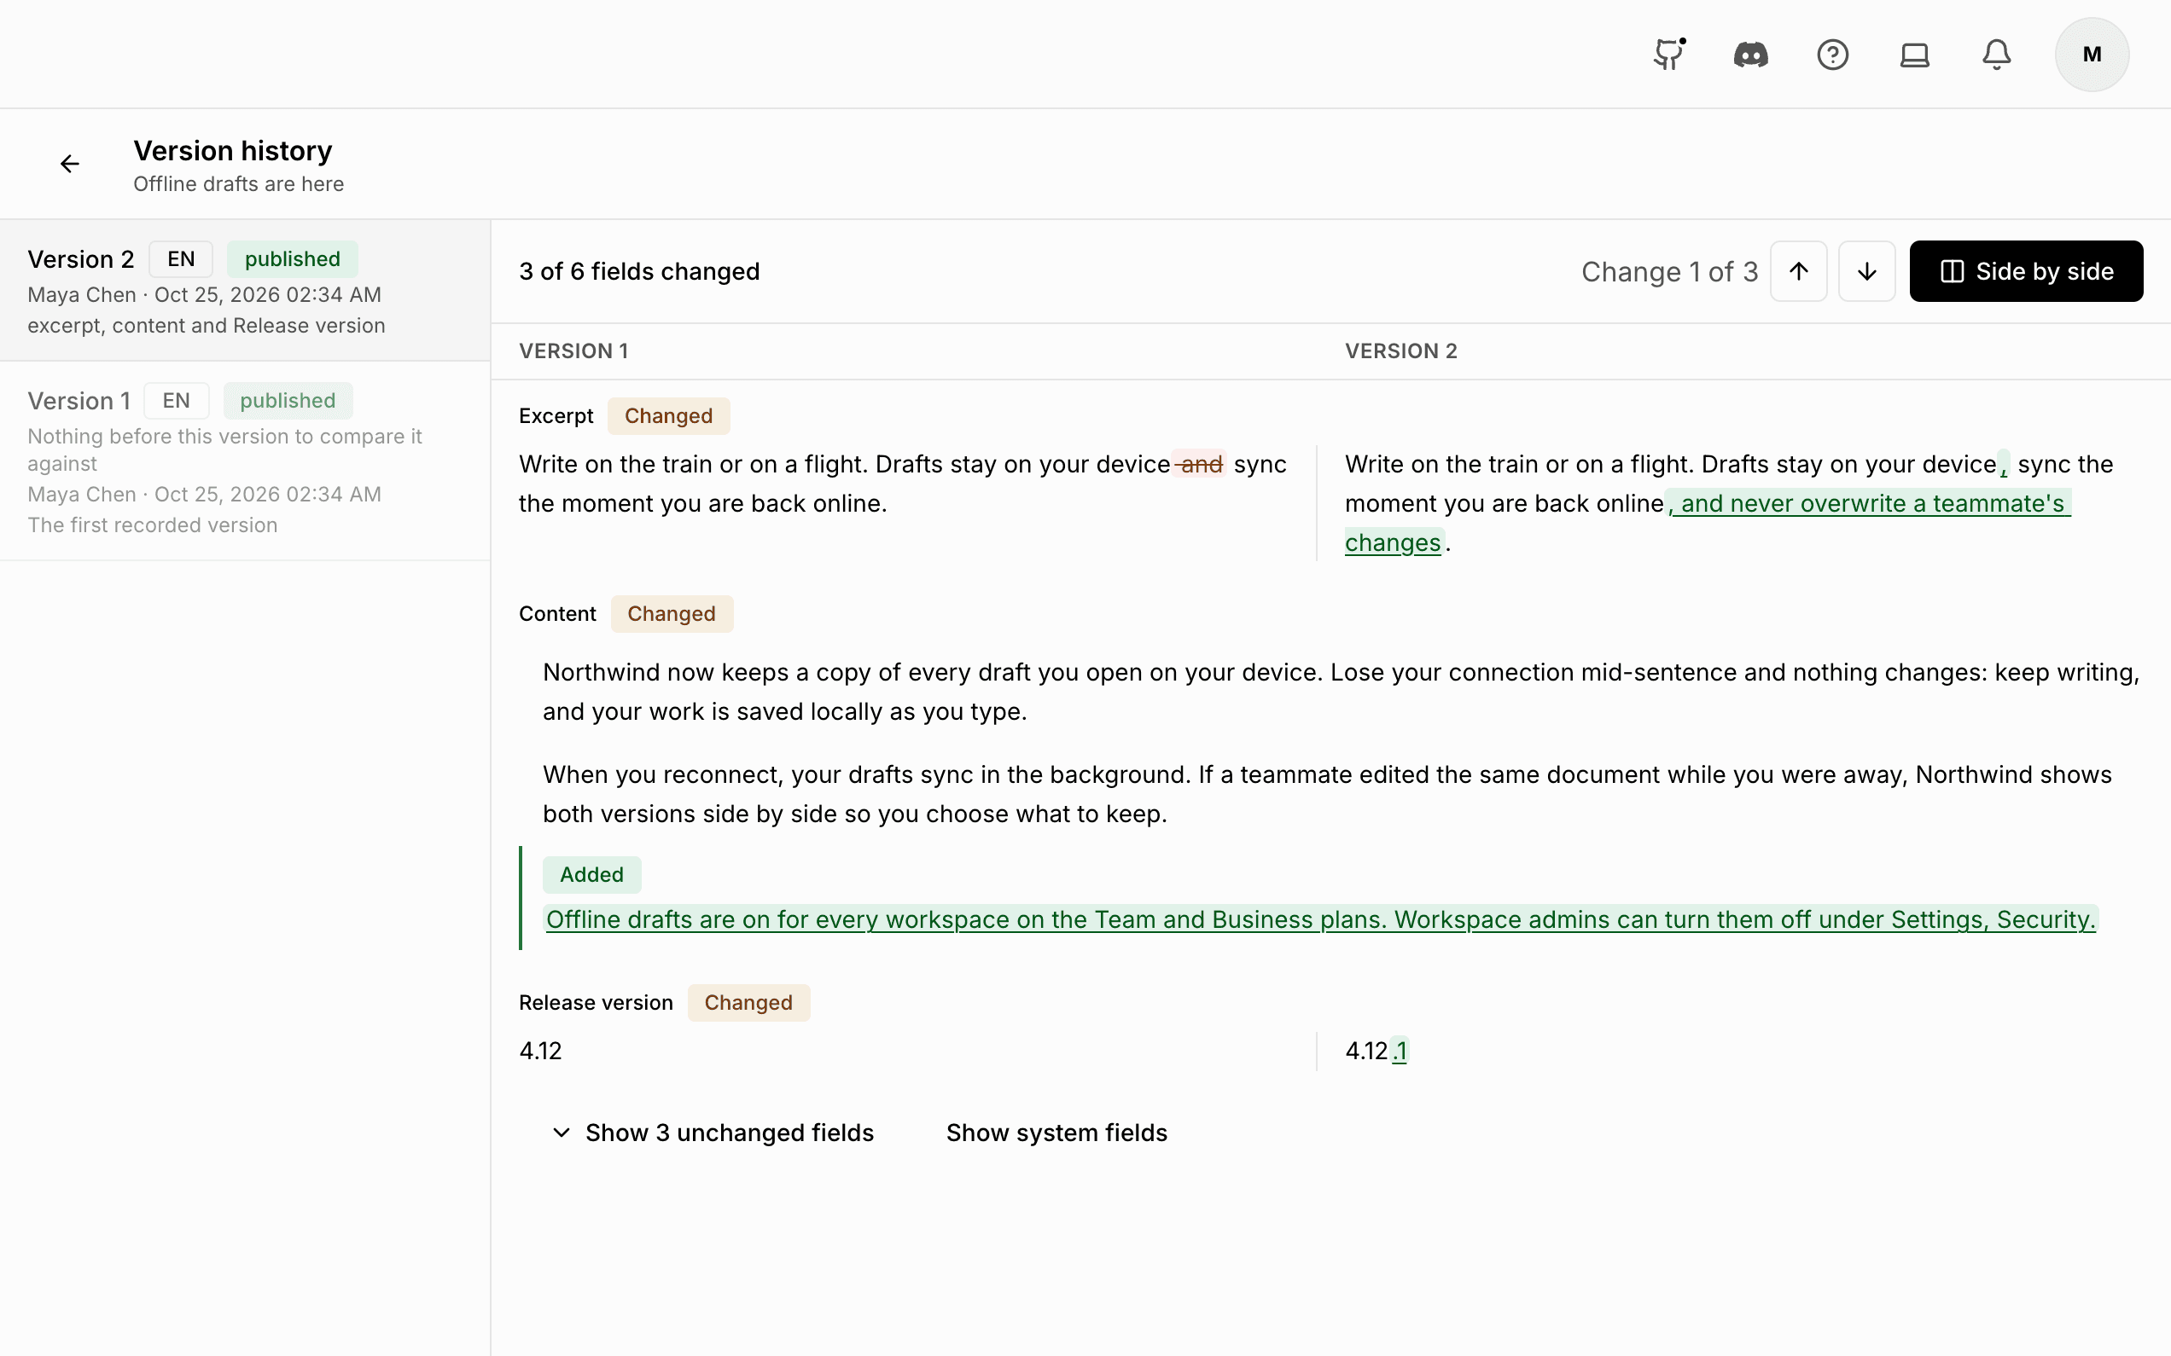Click the 4.12.1 value under Version 2
The height and width of the screenshot is (1356, 2171).
(1377, 1051)
